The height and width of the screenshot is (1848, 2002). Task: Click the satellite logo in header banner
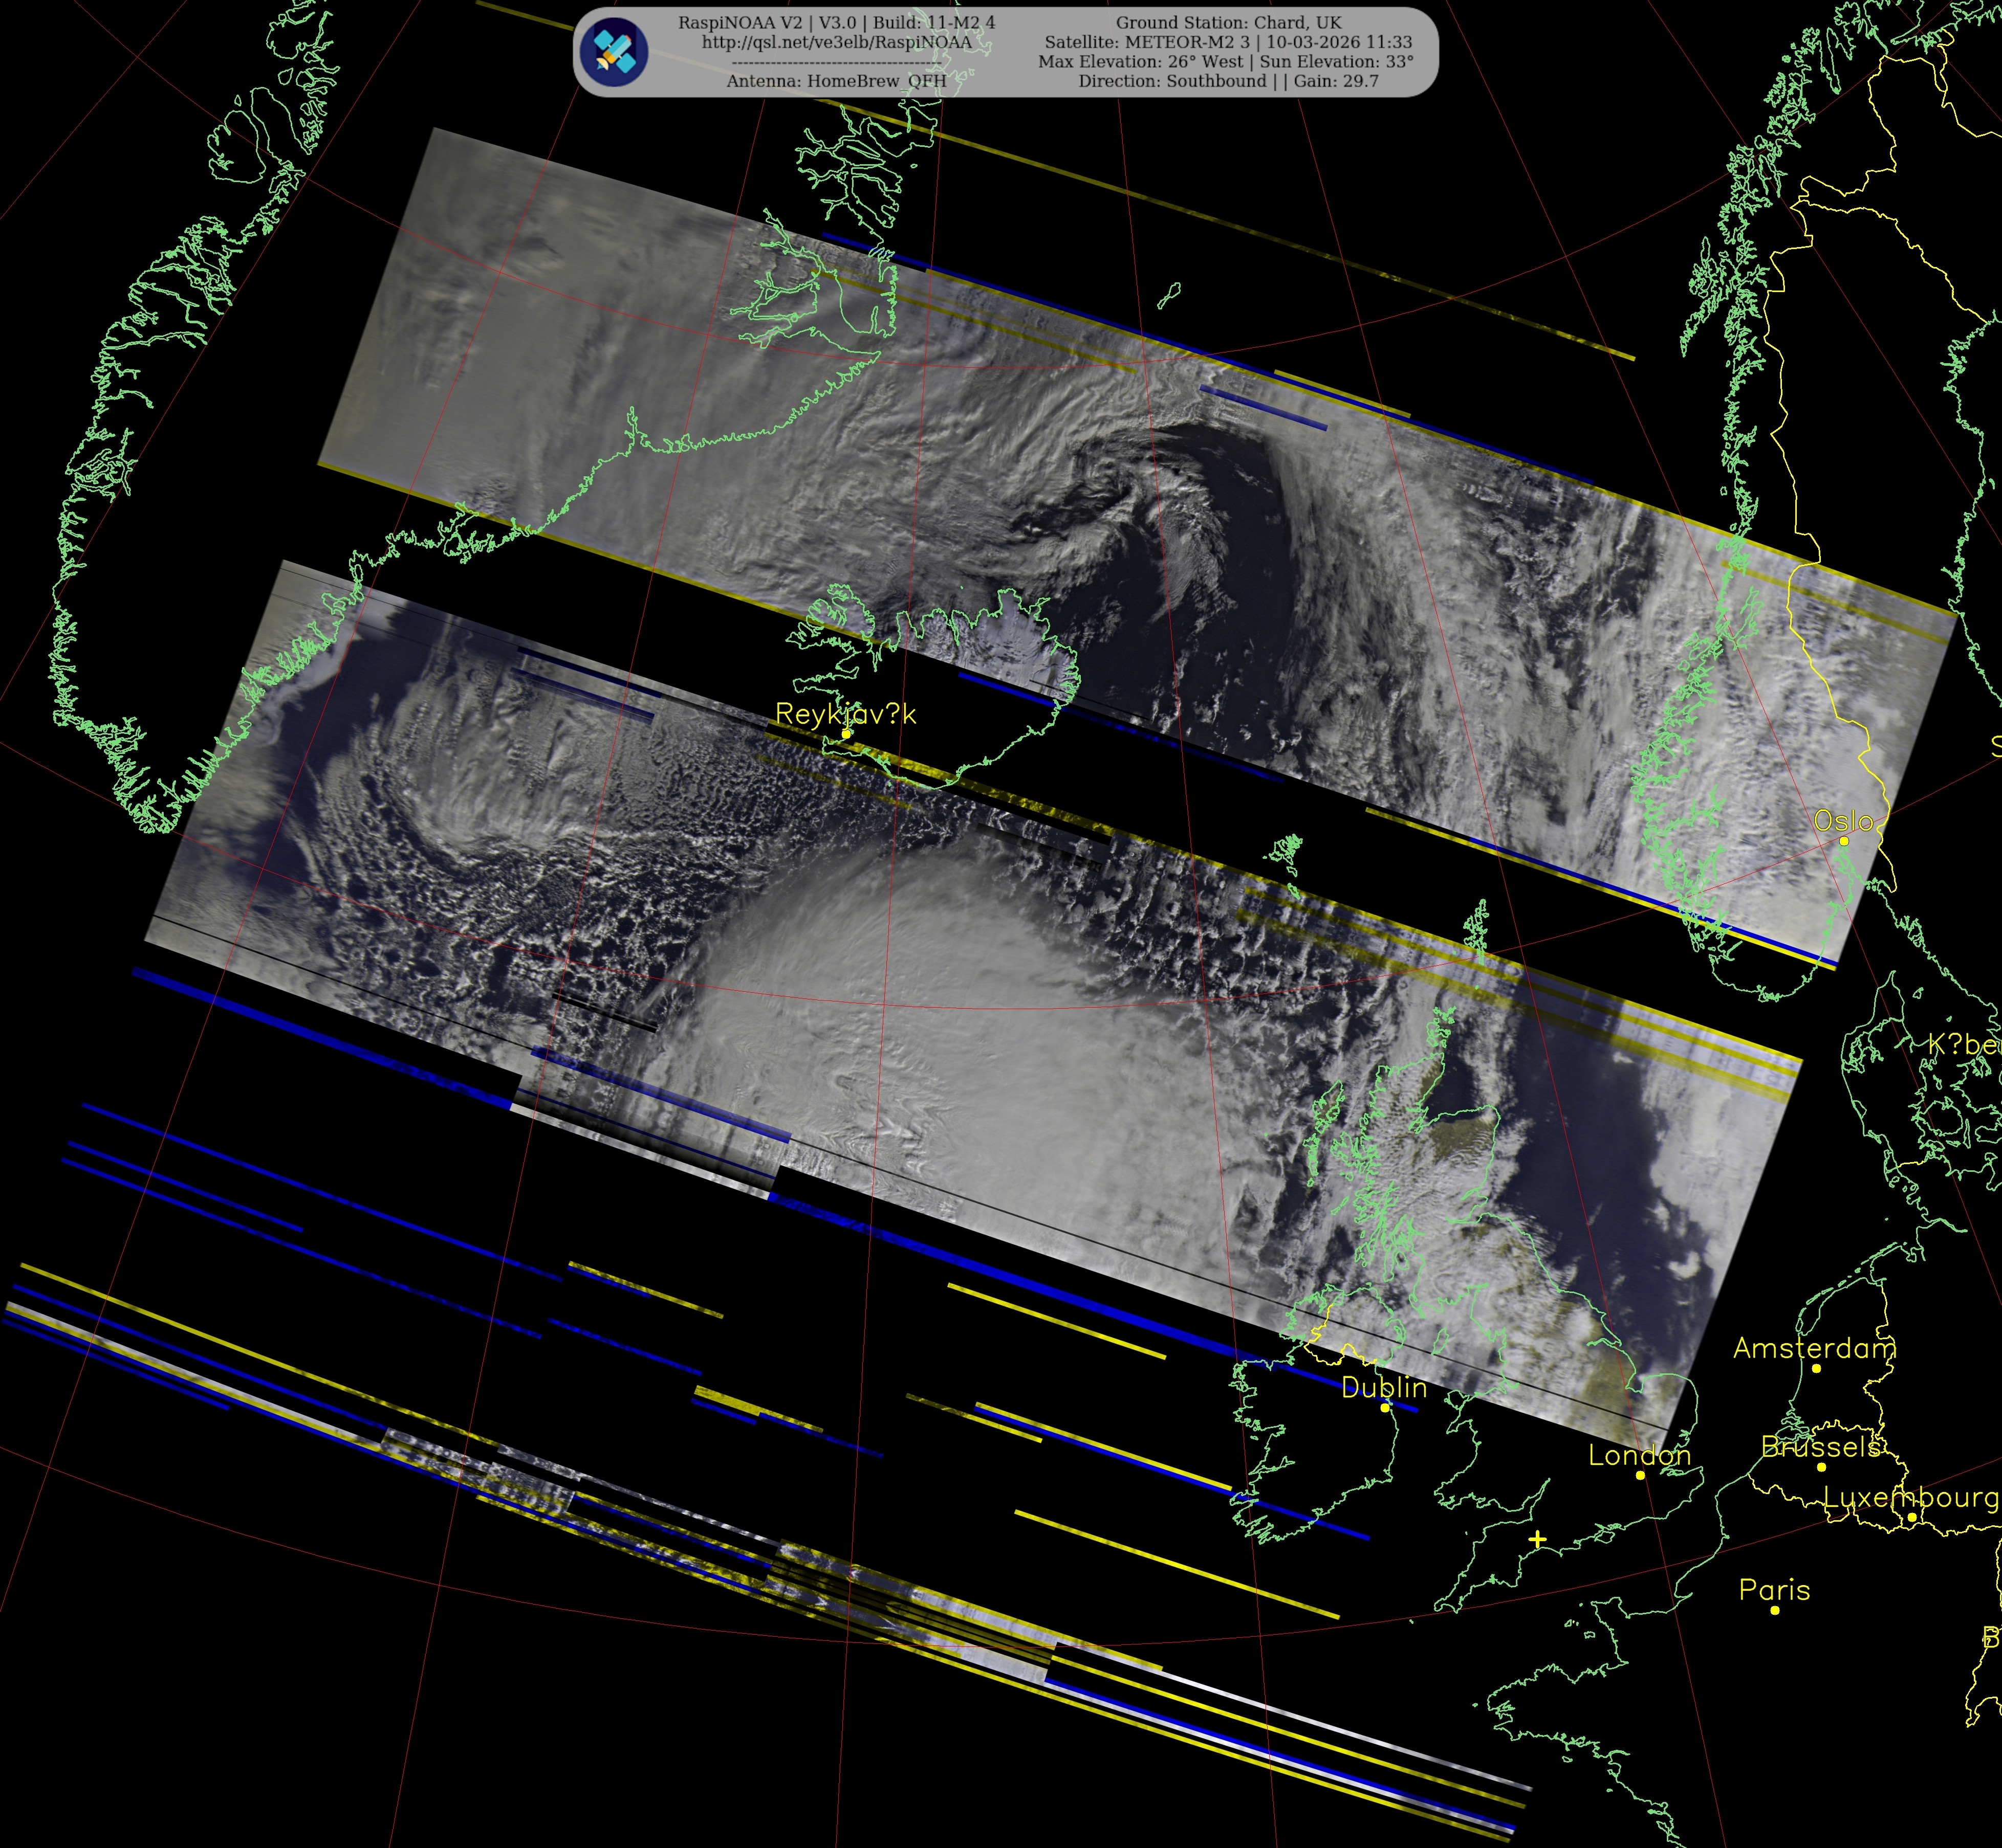click(x=614, y=52)
